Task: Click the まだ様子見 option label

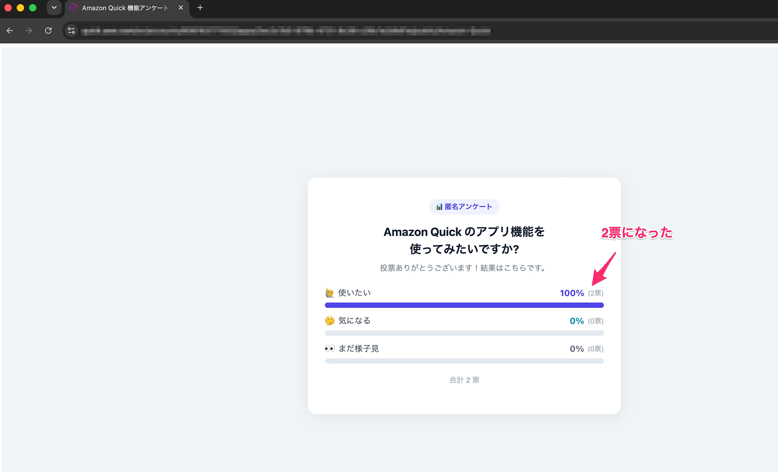Action: tap(359, 349)
